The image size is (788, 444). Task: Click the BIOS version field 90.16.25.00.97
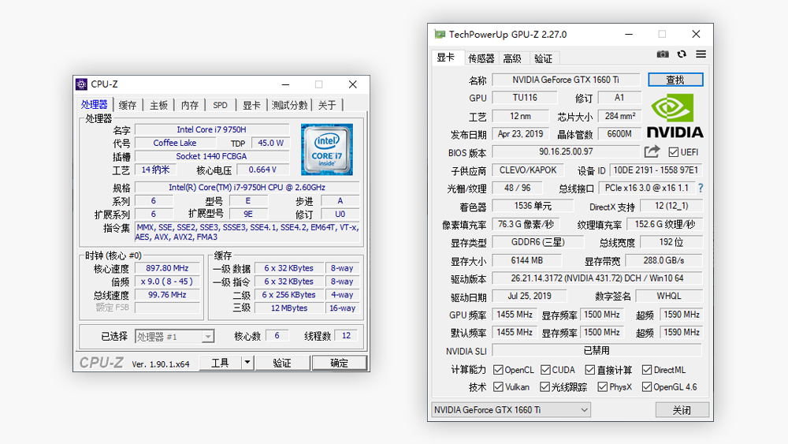pyautogui.click(x=566, y=151)
